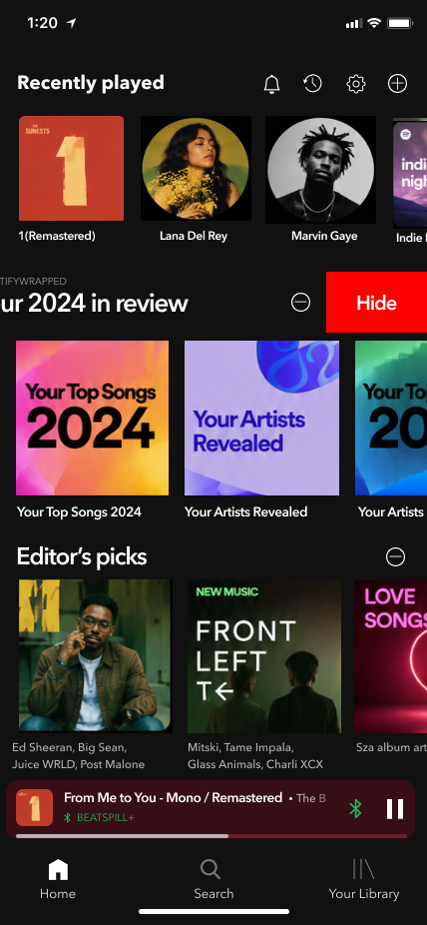
Task: Go to the Home tab
Action: [58, 879]
